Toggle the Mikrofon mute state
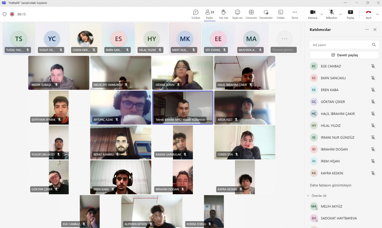 331,14
